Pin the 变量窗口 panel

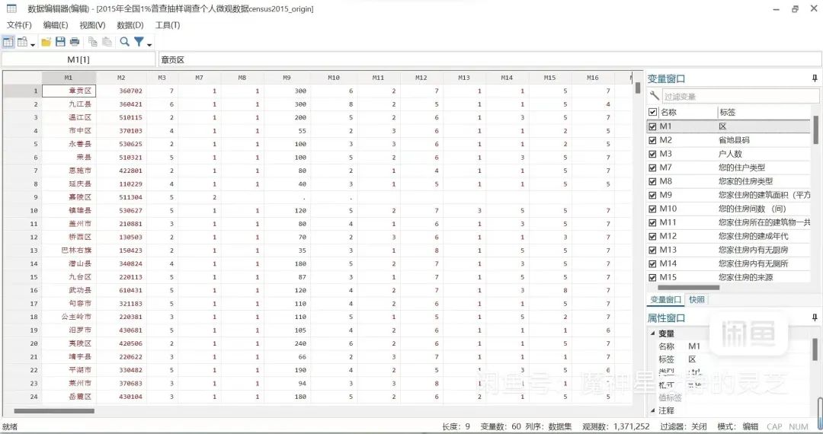pos(815,78)
